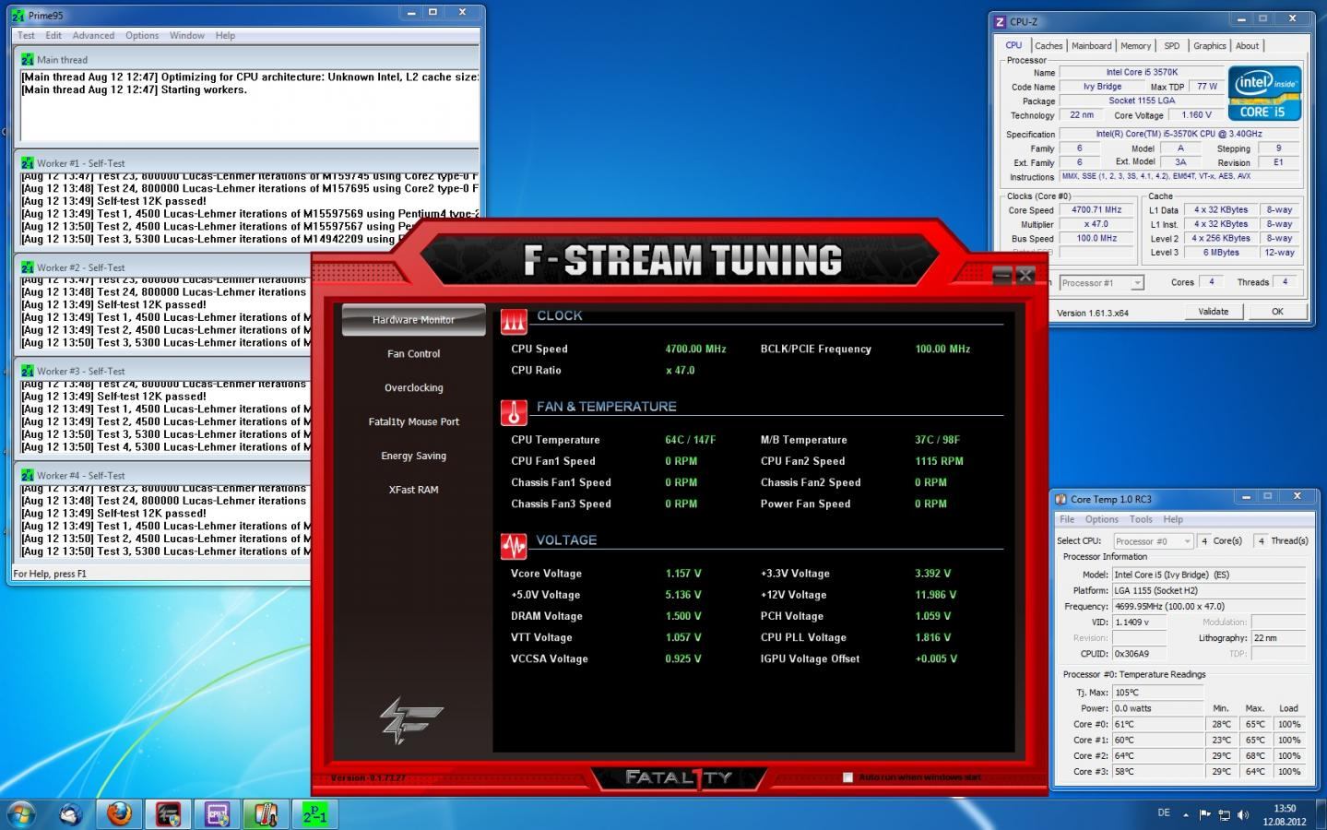Open the Action Center flag icon
This screenshot has width=1327, height=830.
[1205, 814]
